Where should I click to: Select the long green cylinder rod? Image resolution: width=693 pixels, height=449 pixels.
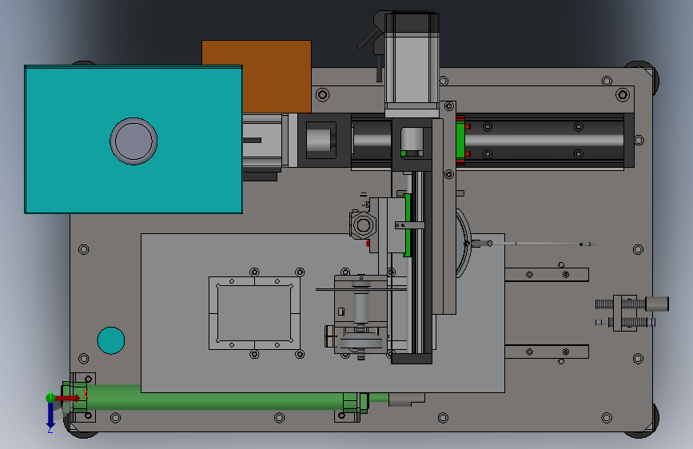tap(217, 398)
